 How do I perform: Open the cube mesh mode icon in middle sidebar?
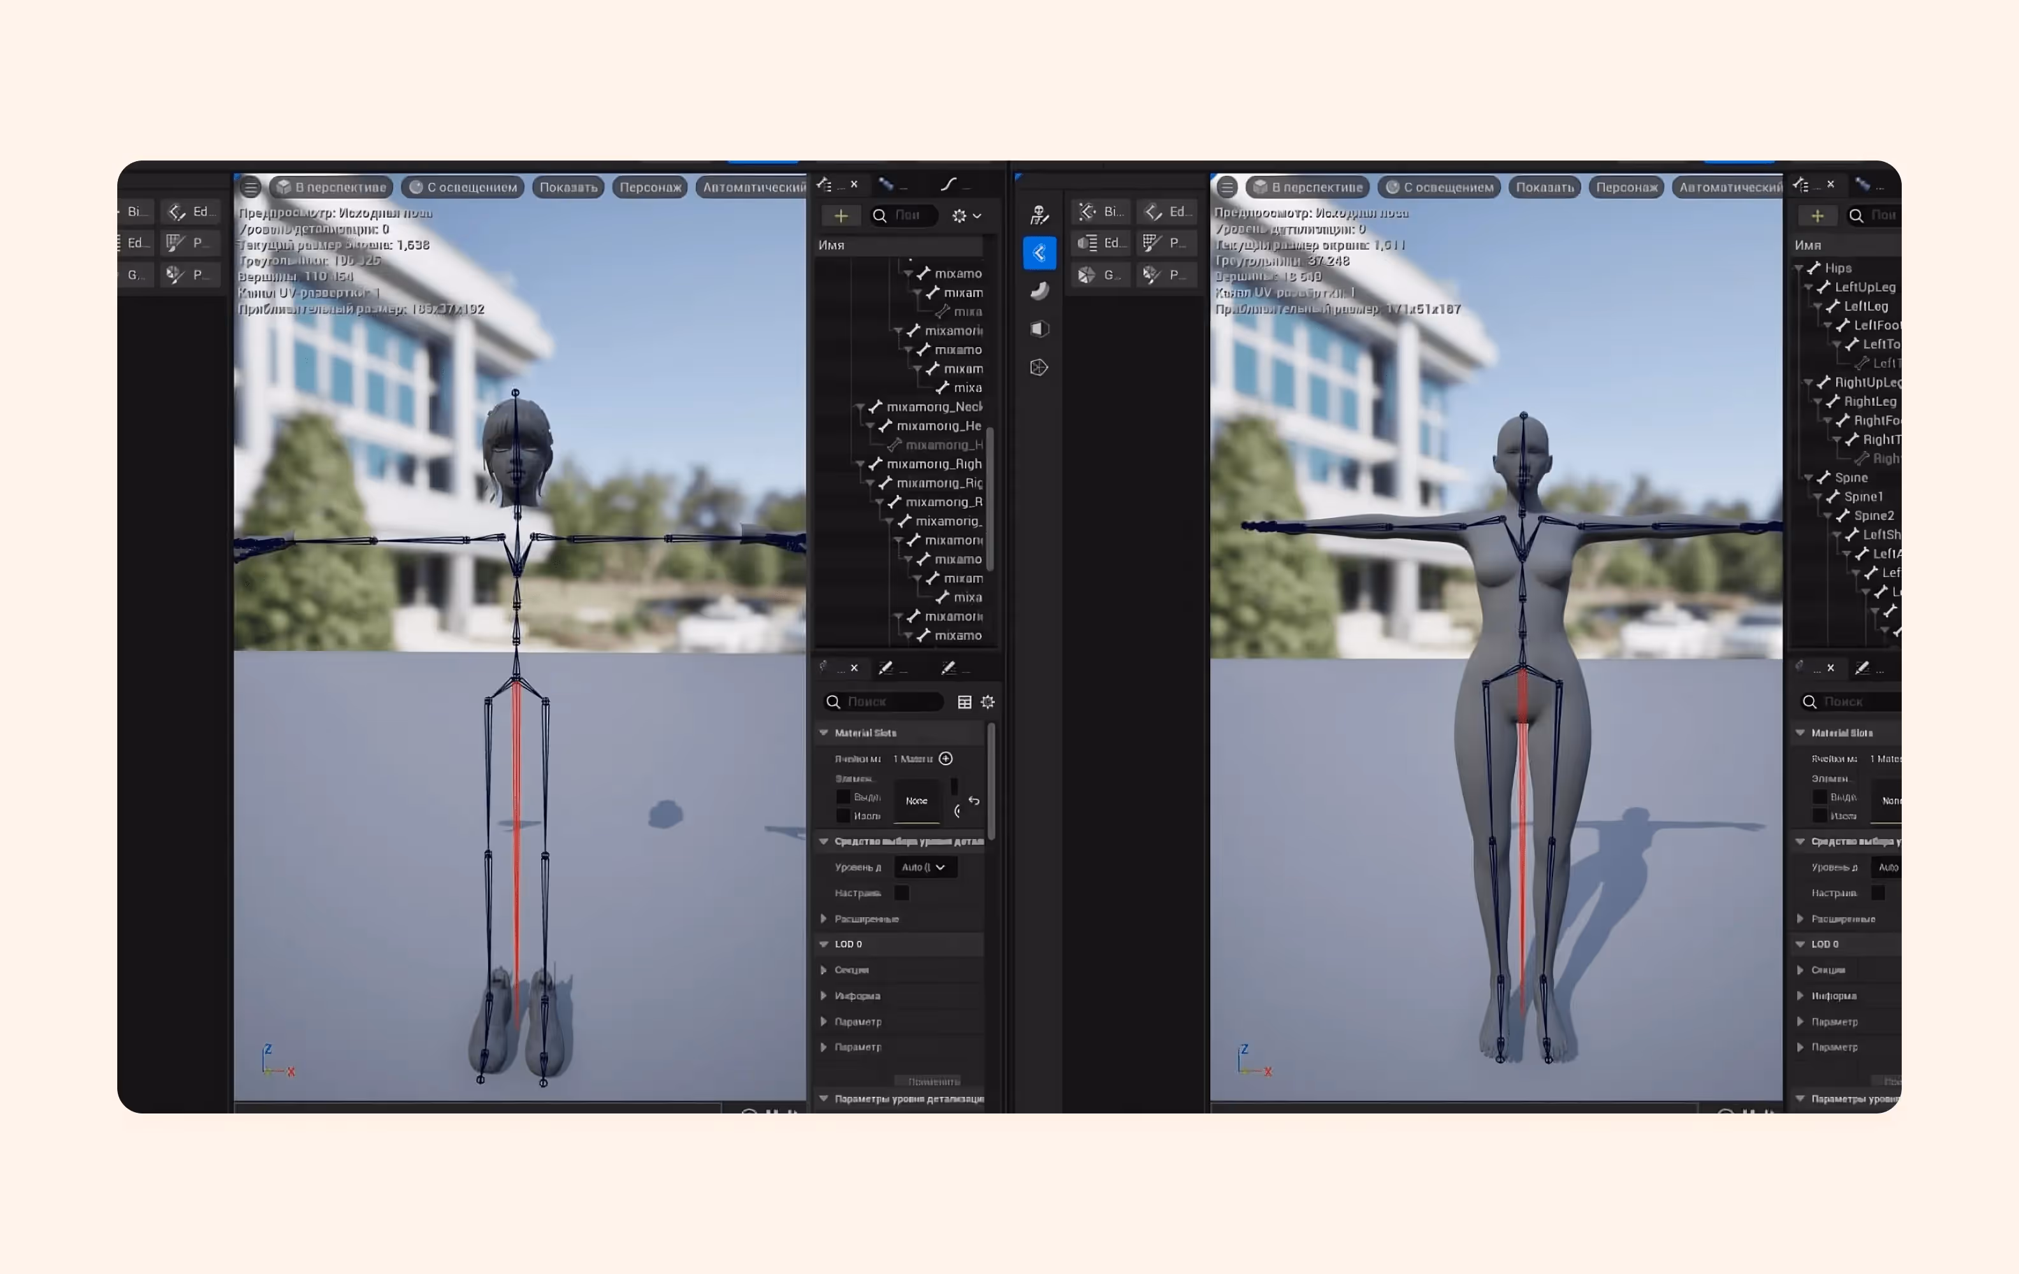pyautogui.click(x=1039, y=329)
